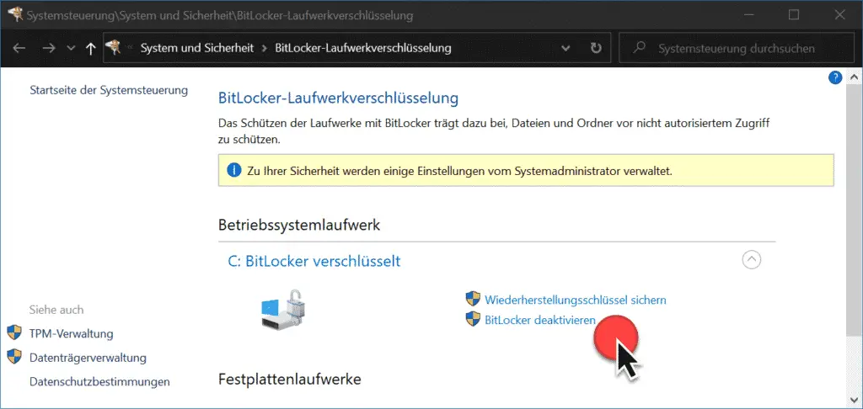Click scrollbar down arrow

coord(855,400)
